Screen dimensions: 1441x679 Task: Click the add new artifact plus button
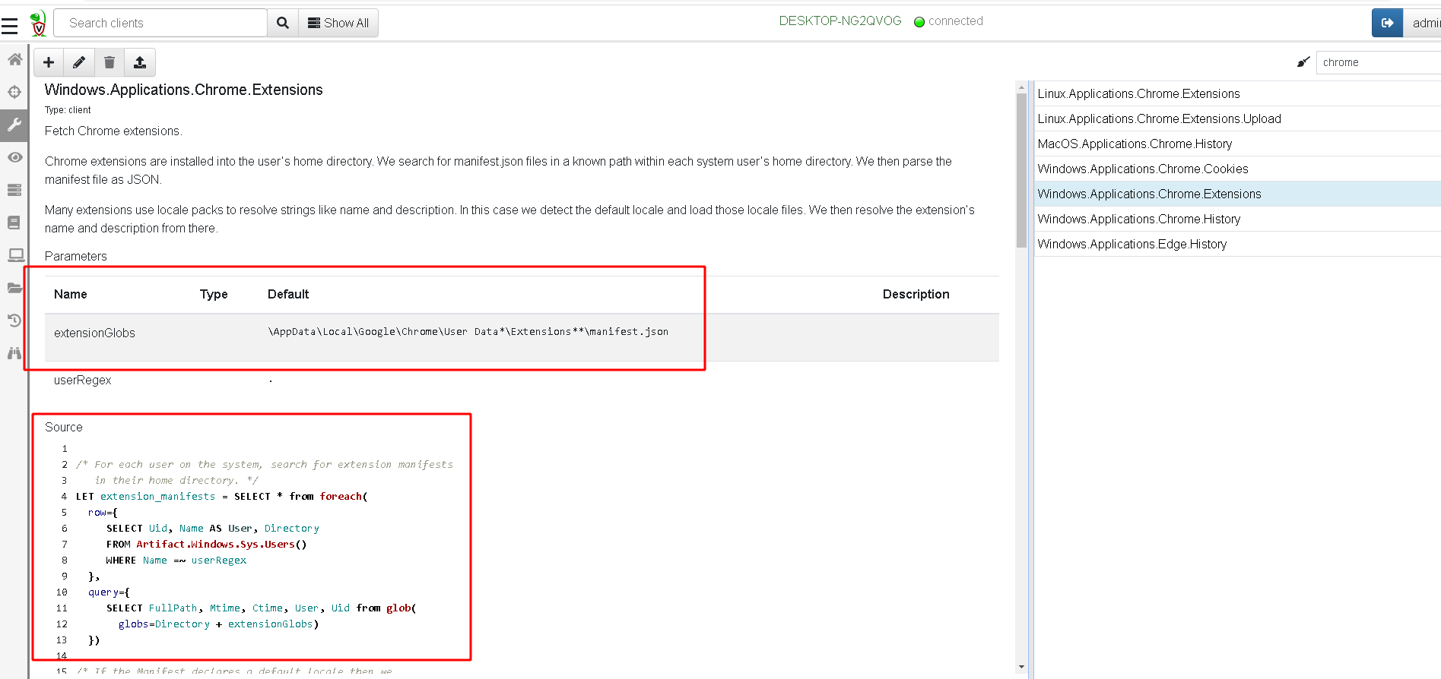[x=49, y=62]
